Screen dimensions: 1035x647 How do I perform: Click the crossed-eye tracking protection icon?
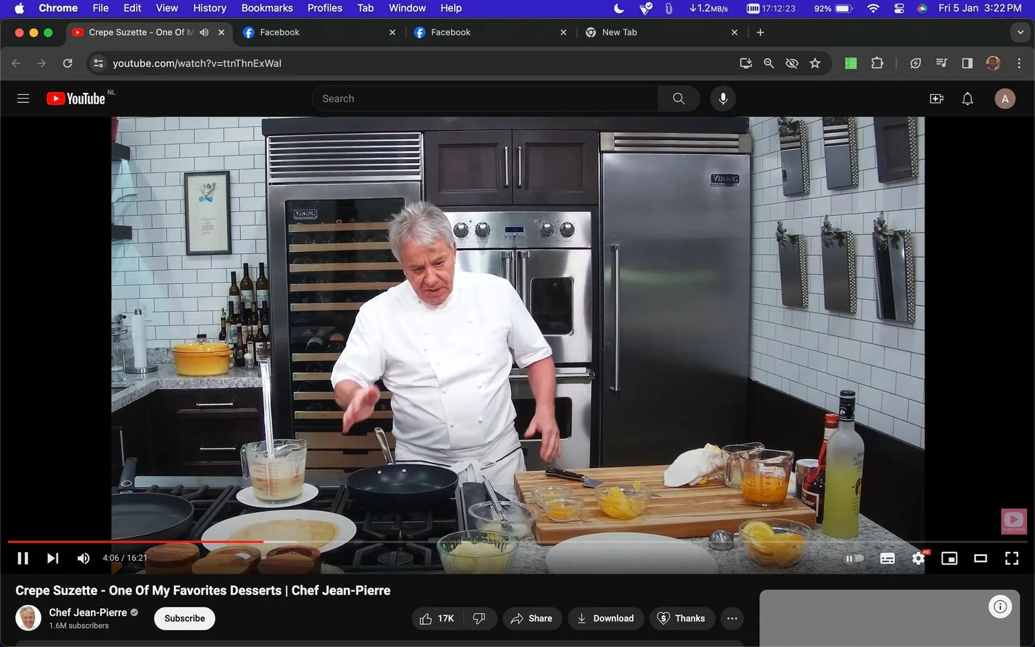(x=792, y=63)
